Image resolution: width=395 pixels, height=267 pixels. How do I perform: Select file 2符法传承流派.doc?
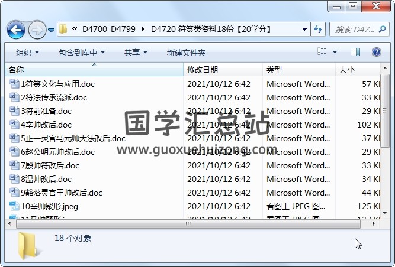(54, 97)
